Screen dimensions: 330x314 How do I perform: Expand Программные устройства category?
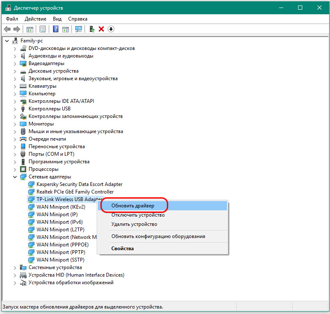click(x=15, y=162)
